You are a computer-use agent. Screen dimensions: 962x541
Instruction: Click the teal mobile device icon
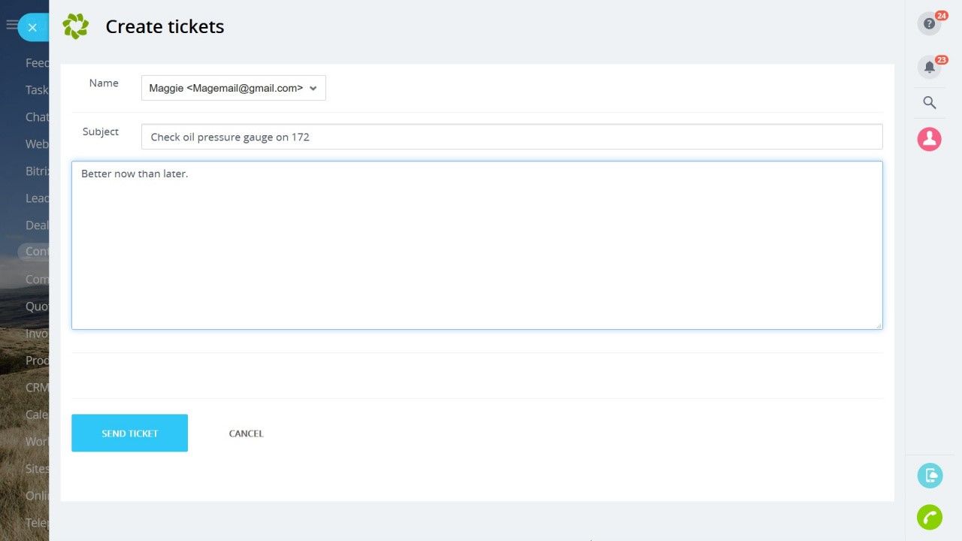[x=930, y=476]
